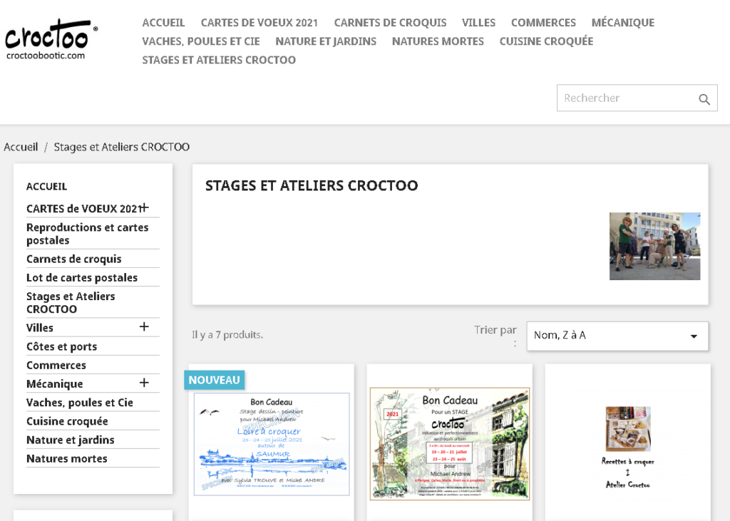
Task: Open NATURE ET JARDINS top menu
Action: point(326,41)
